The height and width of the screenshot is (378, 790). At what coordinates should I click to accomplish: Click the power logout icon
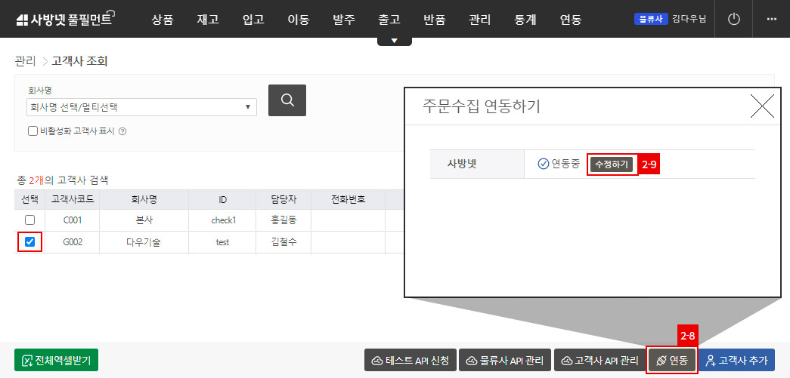pos(734,19)
